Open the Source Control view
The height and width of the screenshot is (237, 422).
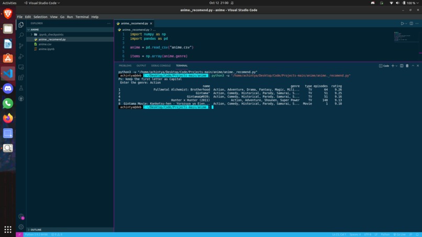point(21,46)
